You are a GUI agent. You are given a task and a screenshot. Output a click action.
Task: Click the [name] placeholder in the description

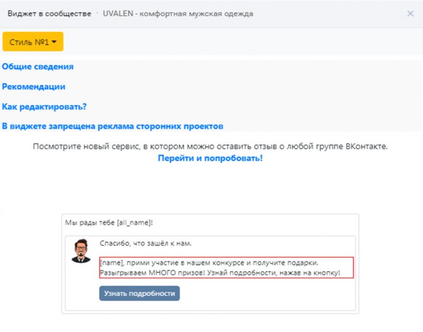pyautogui.click(x=111, y=263)
